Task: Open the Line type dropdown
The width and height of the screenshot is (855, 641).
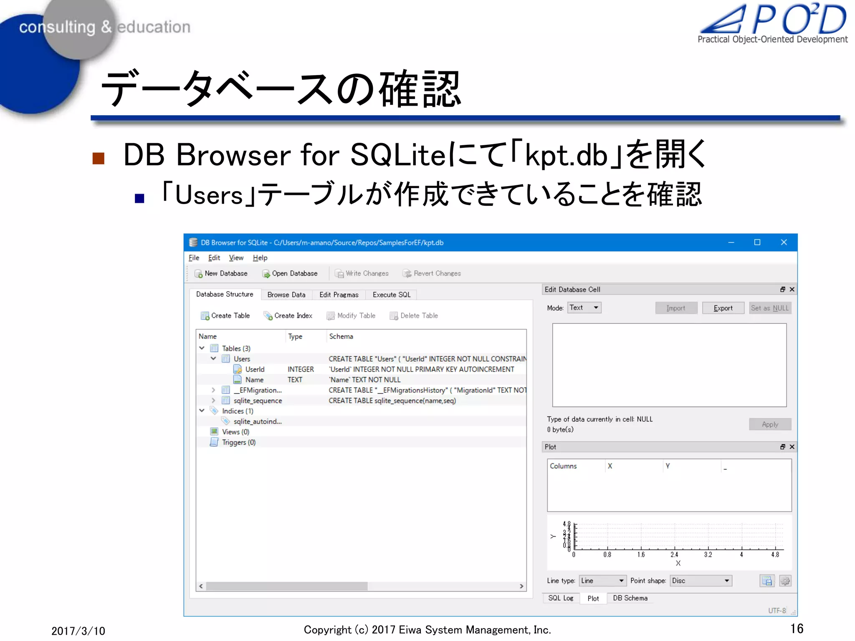Action: (602, 580)
